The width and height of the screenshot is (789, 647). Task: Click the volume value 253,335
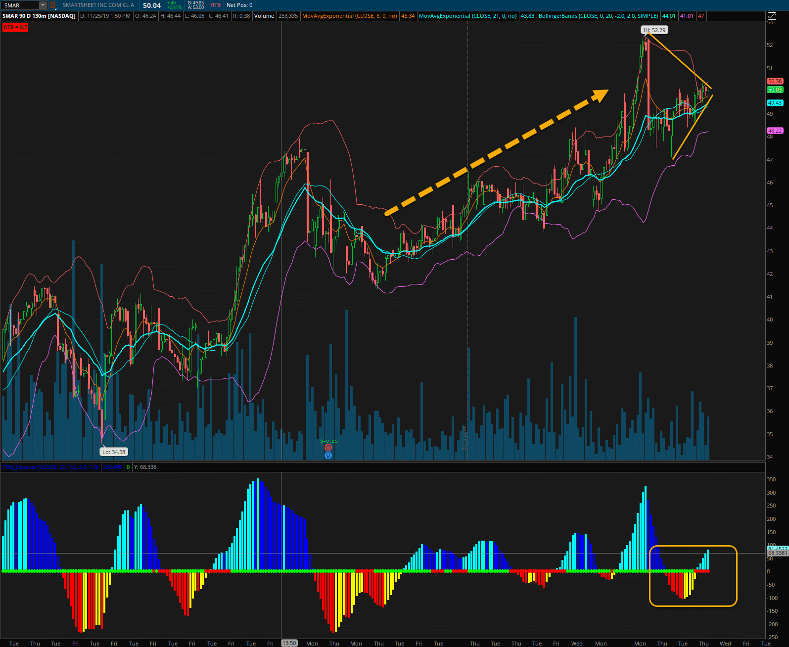pyautogui.click(x=288, y=16)
